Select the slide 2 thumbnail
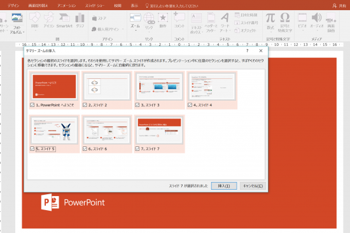The height and width of the screenshot is (233, 350). [x=107, y=87]
